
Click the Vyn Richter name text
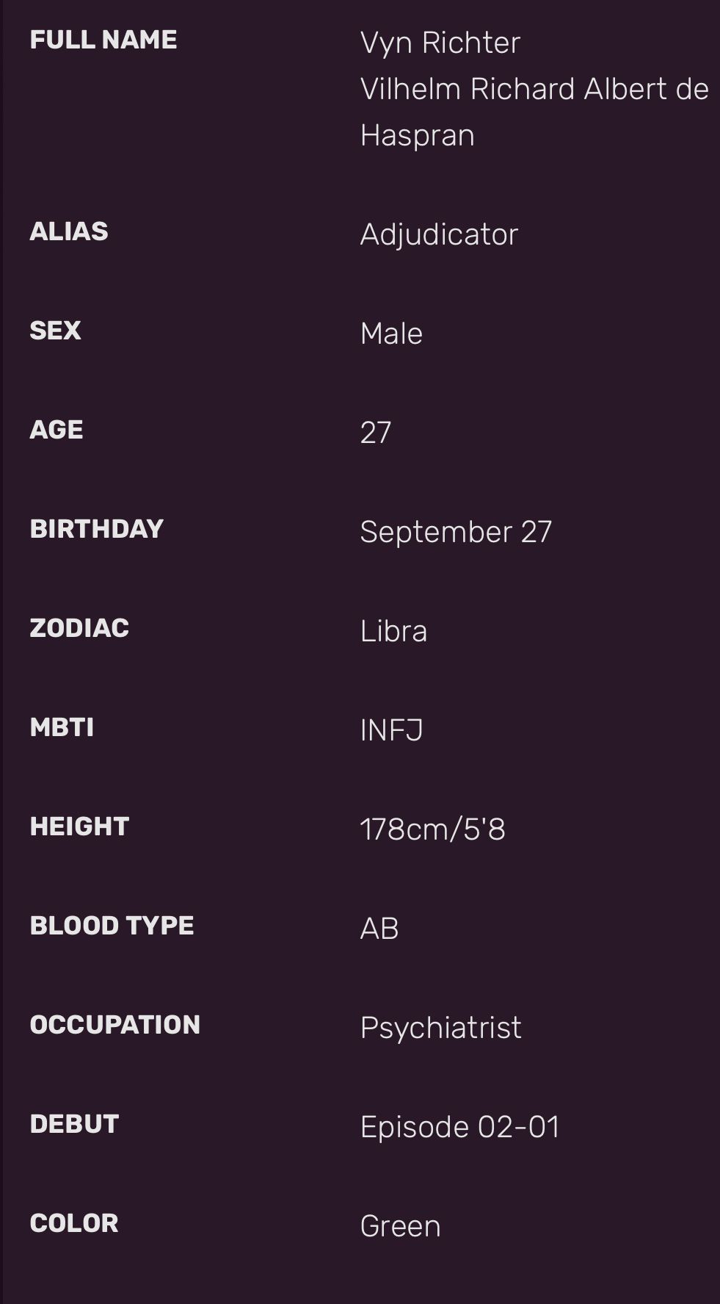pyautogui.click(x=440, y=43)
